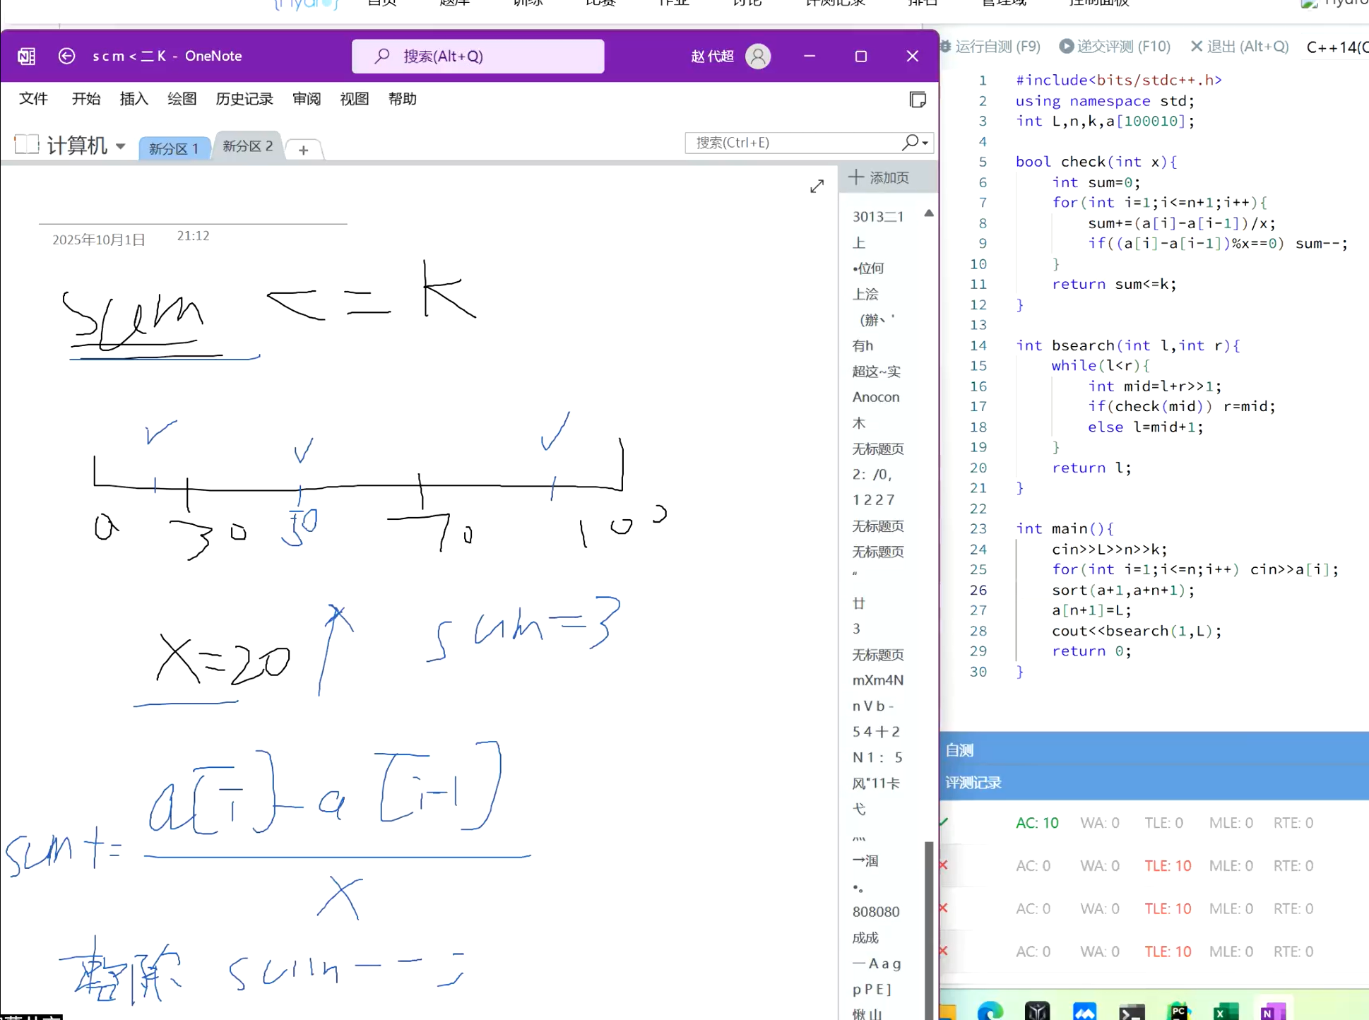Select the Anocon page in list
1369x1020 pixels.
pyautogui.click(x=875, y=397)
